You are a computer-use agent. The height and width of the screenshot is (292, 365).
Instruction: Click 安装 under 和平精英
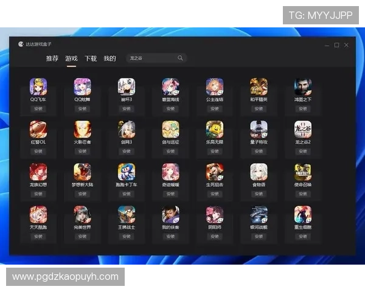(x=259, y=109)
